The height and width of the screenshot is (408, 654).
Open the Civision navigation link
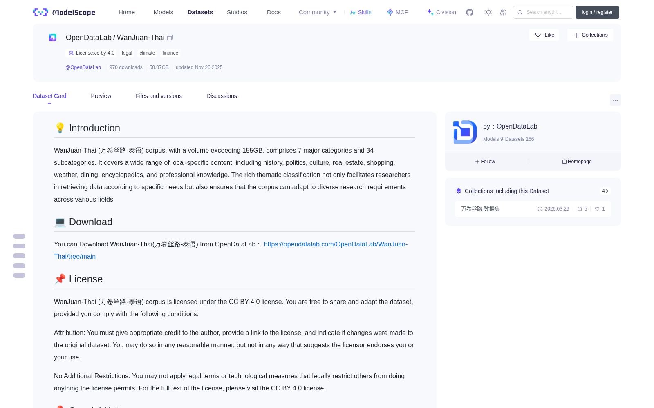(x=441, y=12)
